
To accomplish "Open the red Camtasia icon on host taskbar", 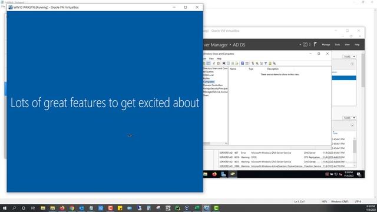I will click(x=110, y=208).
